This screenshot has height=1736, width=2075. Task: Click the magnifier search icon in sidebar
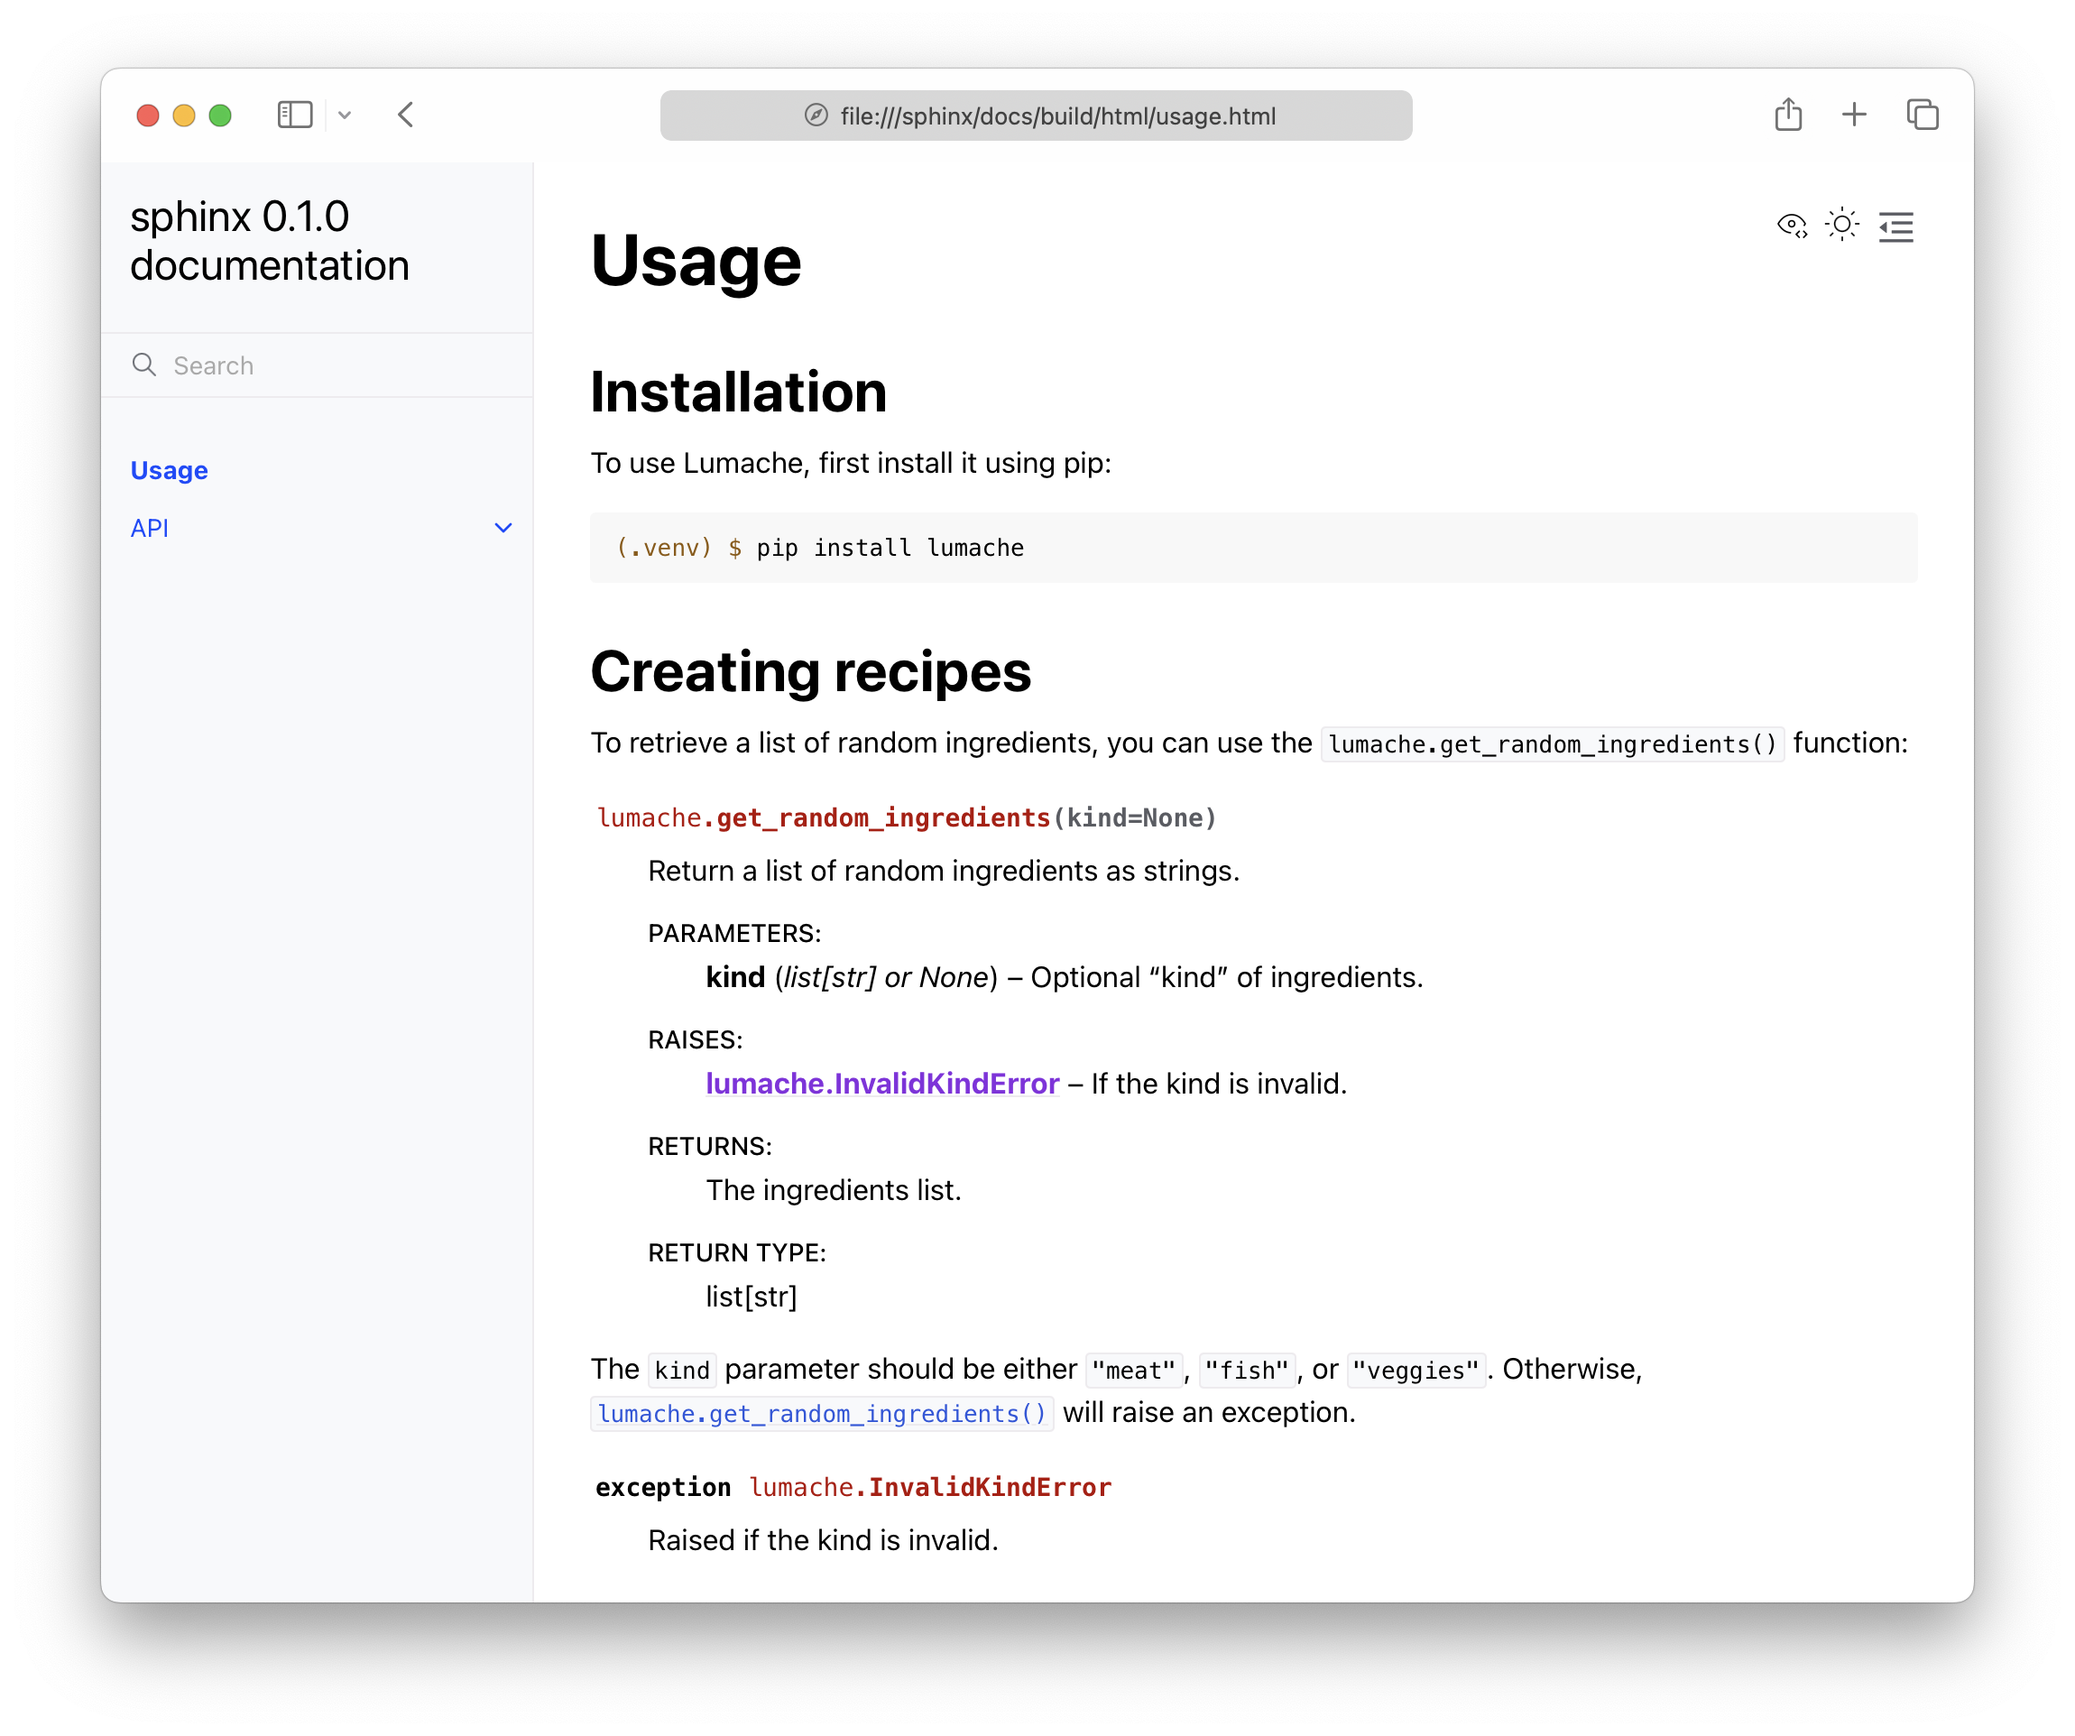(144, 365)
